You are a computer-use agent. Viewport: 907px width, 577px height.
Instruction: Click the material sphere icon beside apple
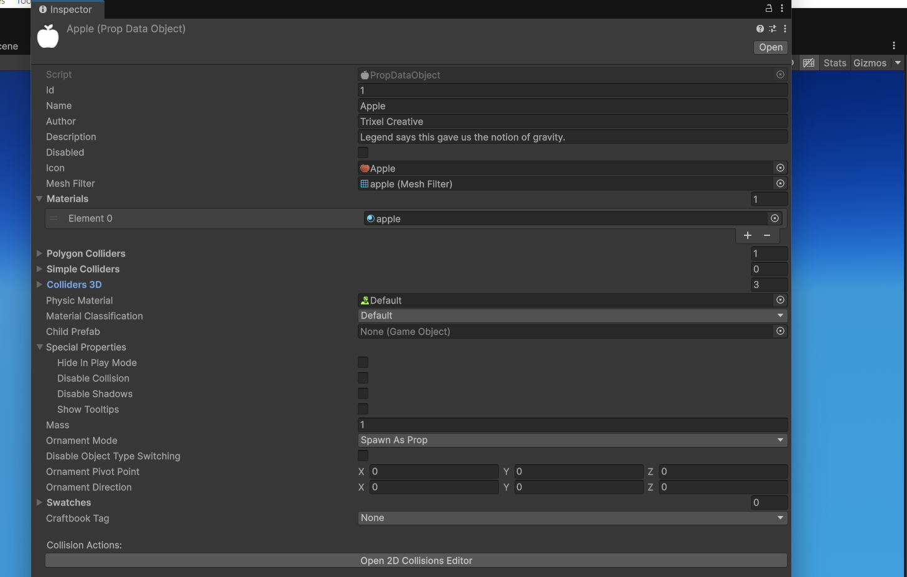tap(371, 218)
